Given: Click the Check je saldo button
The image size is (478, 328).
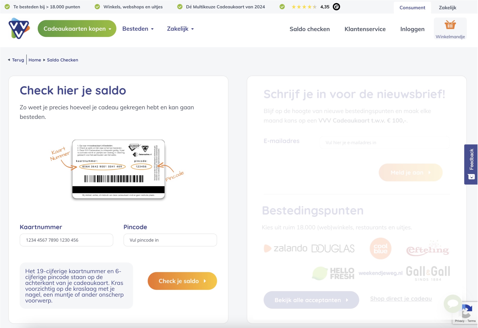Looking at the screenshot, I should tap(182, 281).
